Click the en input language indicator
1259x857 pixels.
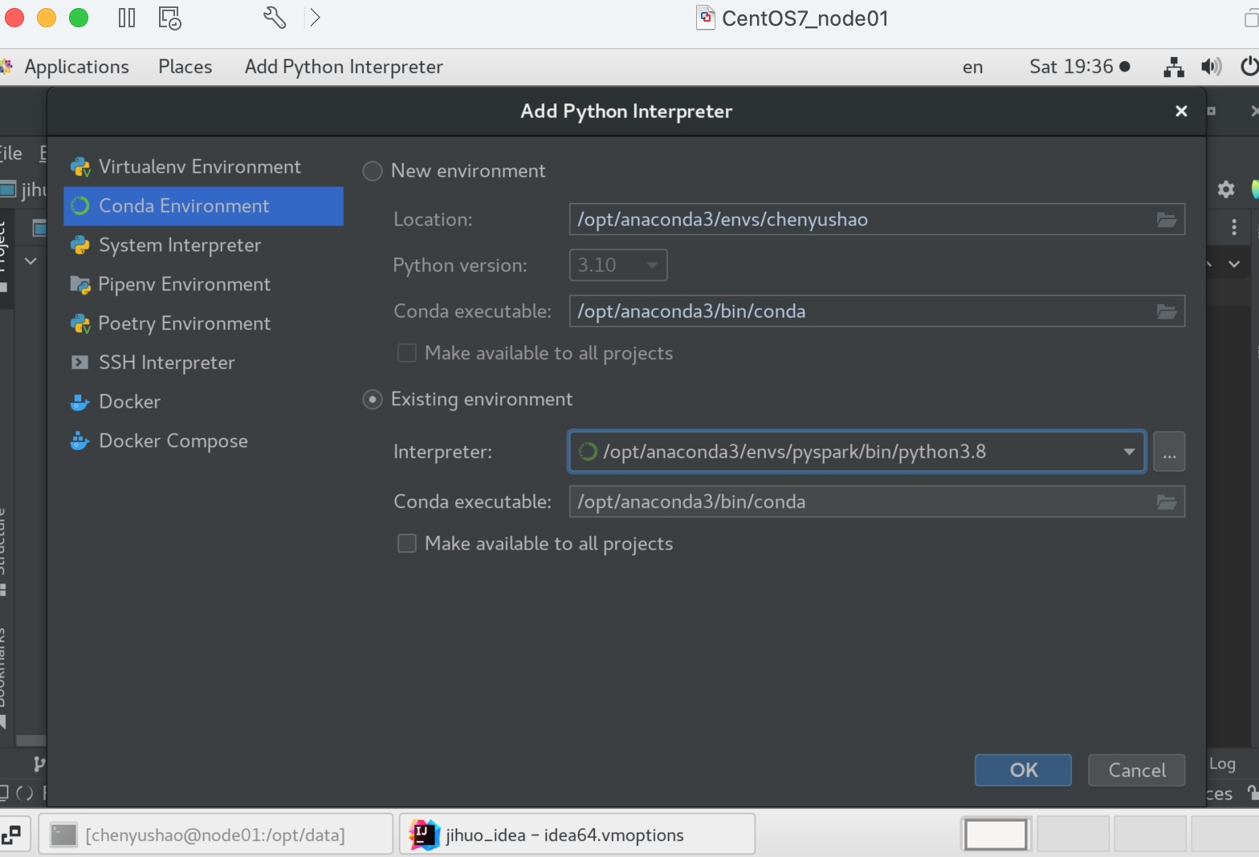click(x=972, y=67)
